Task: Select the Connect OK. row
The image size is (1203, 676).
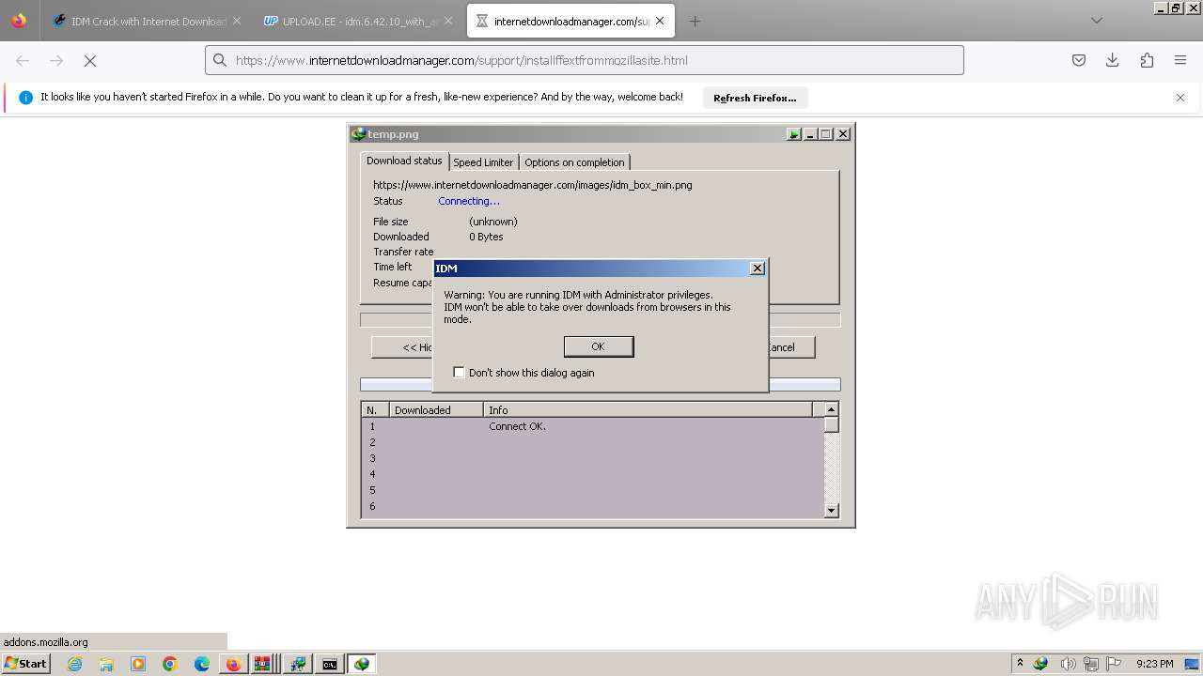Action: point(593,426)
